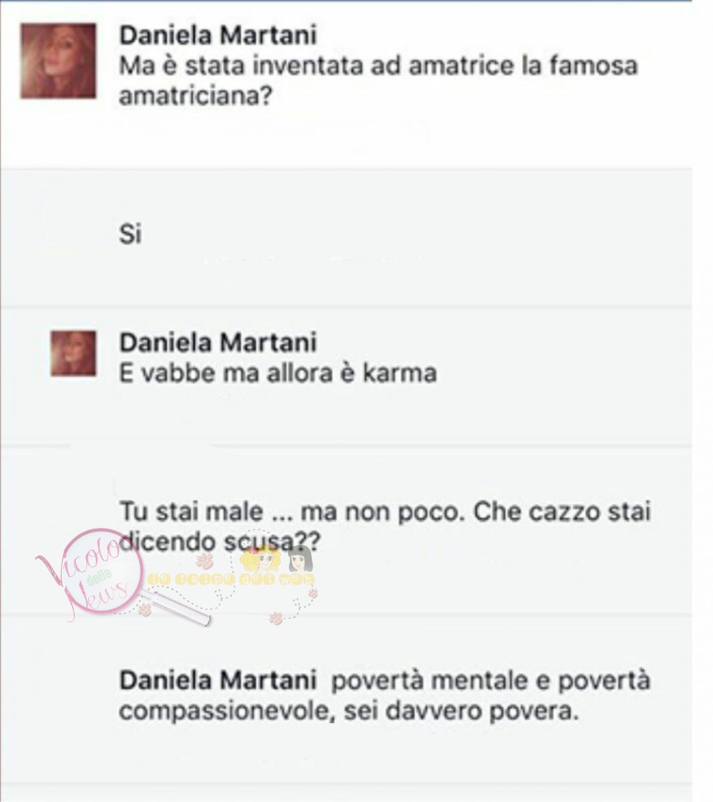Click the Daniela Martani name above the karma reply
Viewport: 713px width, 802px height.
[218, 342]
